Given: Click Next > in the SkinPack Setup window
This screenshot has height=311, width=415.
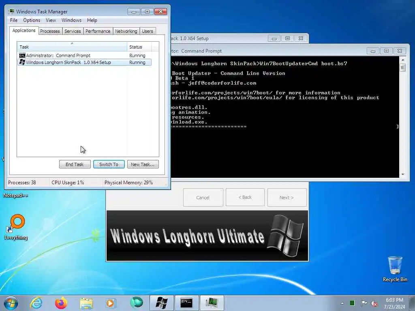Looking at the screenshot, I should pos(287,198).
